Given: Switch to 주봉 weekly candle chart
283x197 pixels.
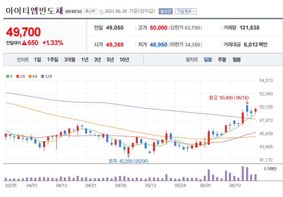Looking at the screenshot, I should 222,59.
